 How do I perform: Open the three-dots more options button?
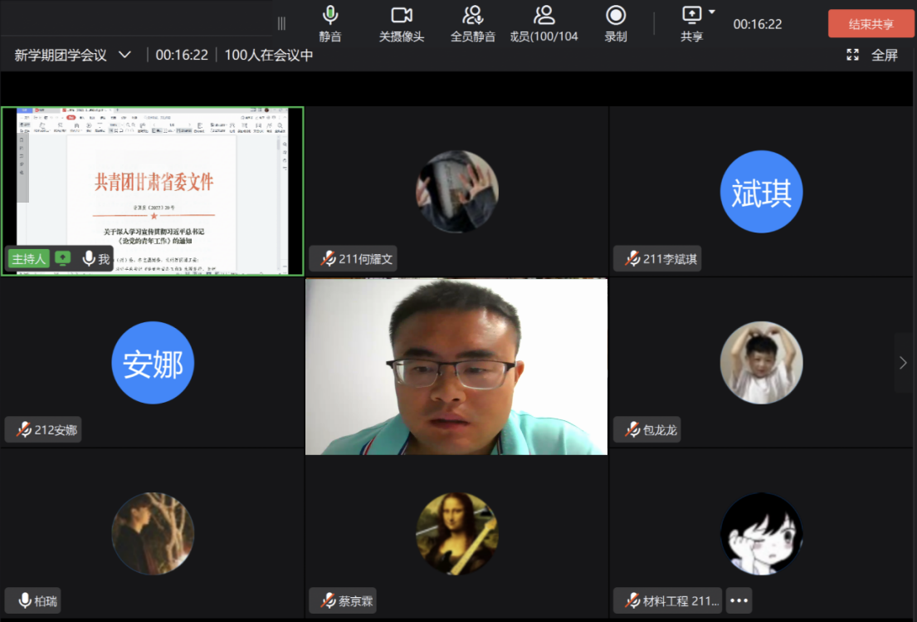coord(739,600)
